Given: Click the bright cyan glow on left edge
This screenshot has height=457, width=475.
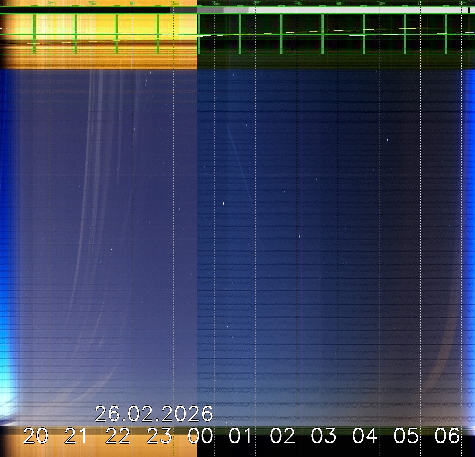Looking at the screenshot, I should [x=5, y=377].
